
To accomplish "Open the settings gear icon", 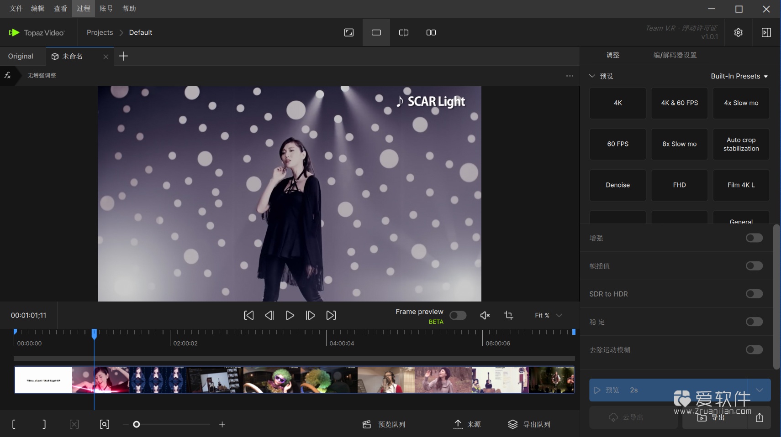I will pyautogui.click(x=738, y=32).
